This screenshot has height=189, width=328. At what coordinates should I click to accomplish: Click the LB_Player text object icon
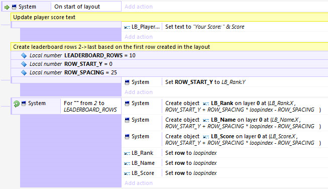[127, 27]
